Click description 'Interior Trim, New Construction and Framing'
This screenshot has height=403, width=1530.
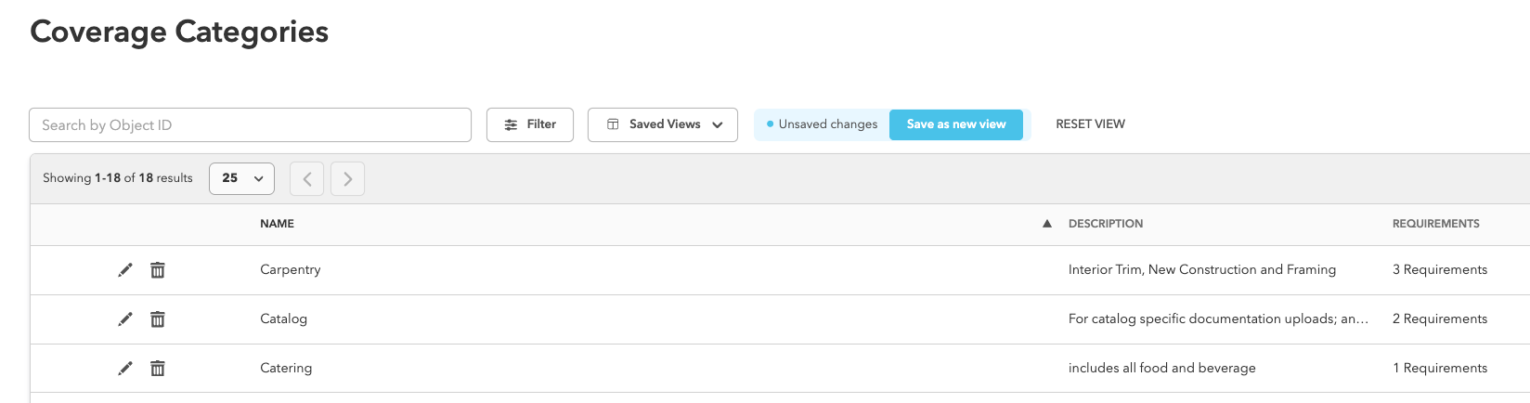click(1202, 269)
